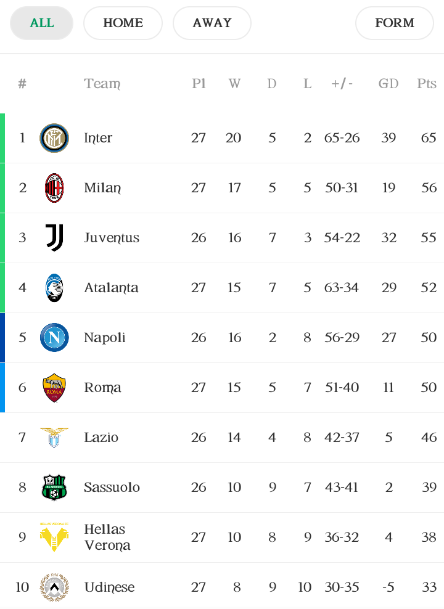
Task: Click the W column header
Action: tap(234, 84)
